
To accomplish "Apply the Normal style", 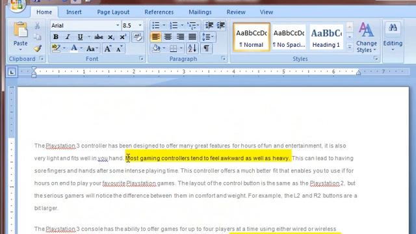I will click(x=252, y=37).
